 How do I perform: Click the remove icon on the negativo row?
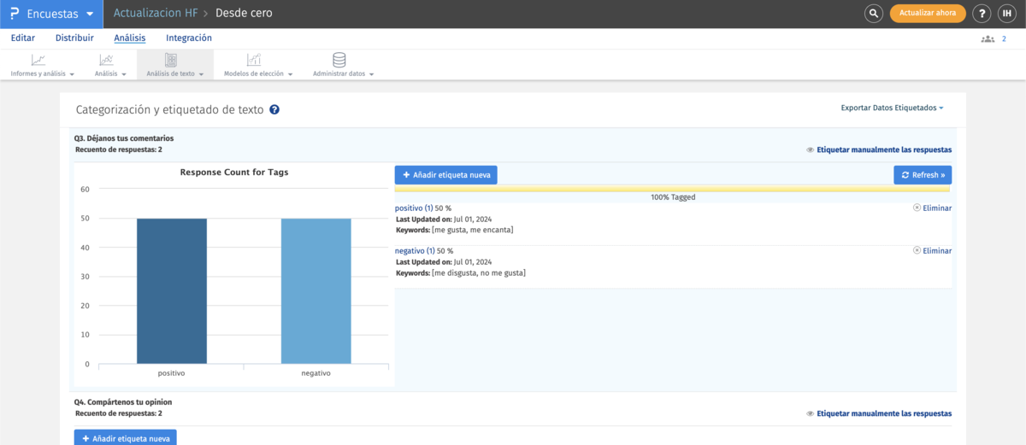[x=917, y=251]
